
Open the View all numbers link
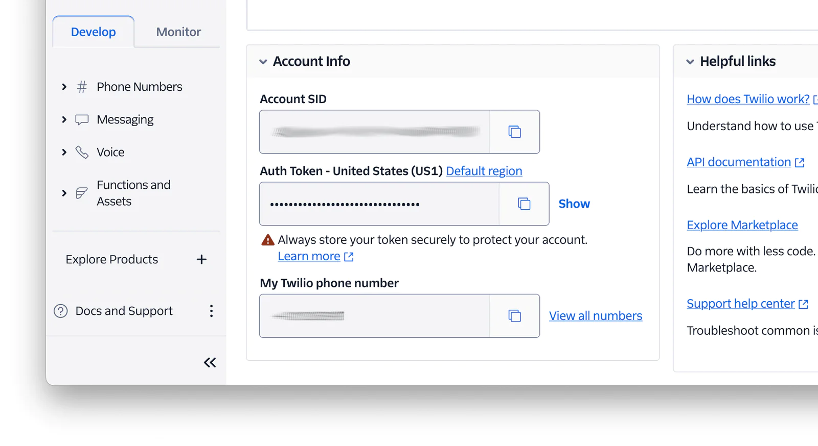pos(596,316)
